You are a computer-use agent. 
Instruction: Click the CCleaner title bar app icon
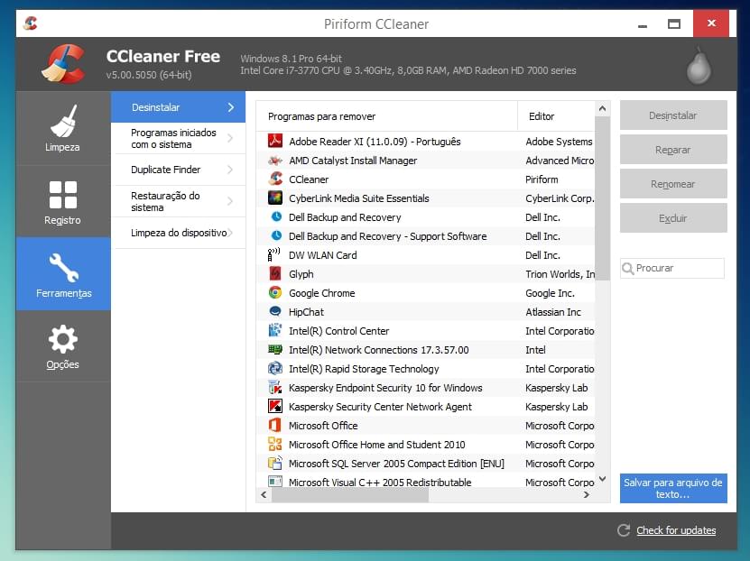click(x=30, y=23)
